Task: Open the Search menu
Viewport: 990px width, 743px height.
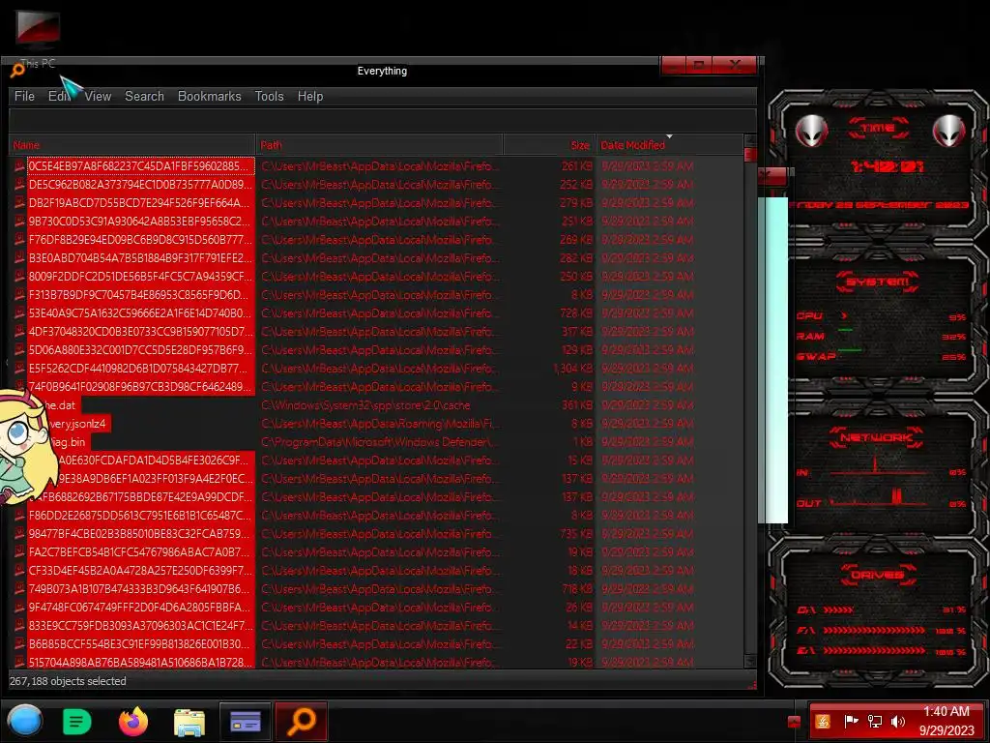Action: coord(144,96)
